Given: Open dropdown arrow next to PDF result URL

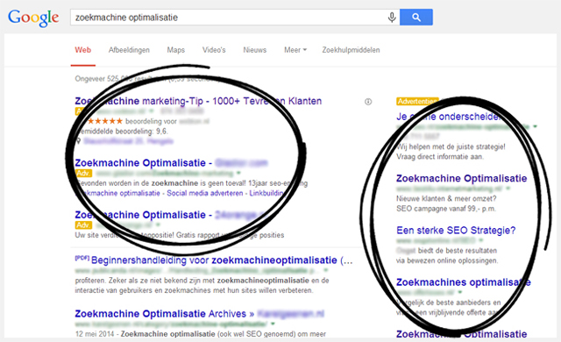Looking at the screenshot, I should coord(325,270).
